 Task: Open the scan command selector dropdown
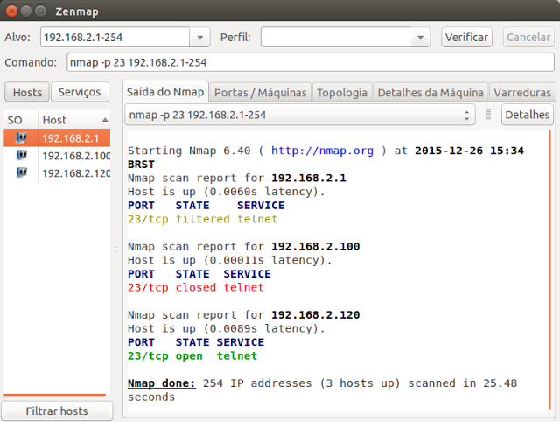(x=300, y=115)
